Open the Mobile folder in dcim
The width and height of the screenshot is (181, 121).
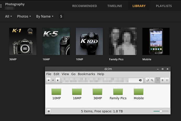139,94
